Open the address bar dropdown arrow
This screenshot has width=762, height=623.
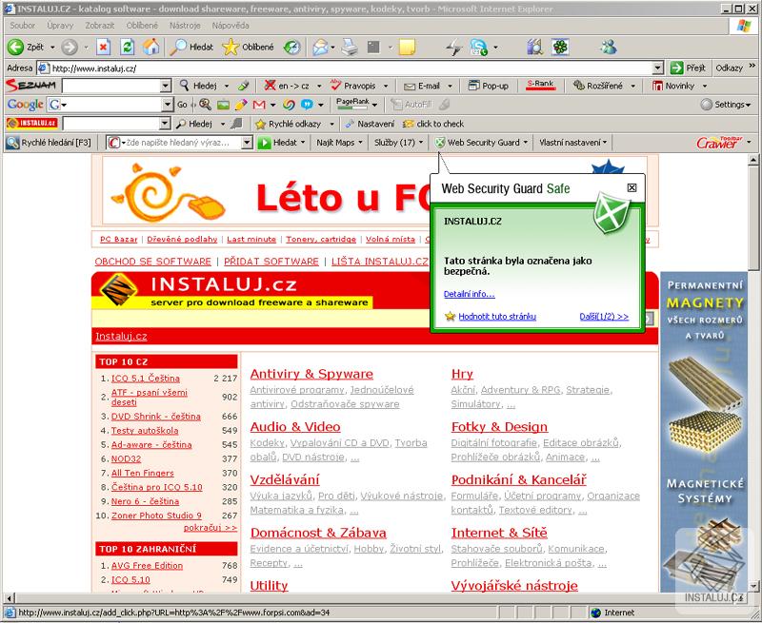658,68
